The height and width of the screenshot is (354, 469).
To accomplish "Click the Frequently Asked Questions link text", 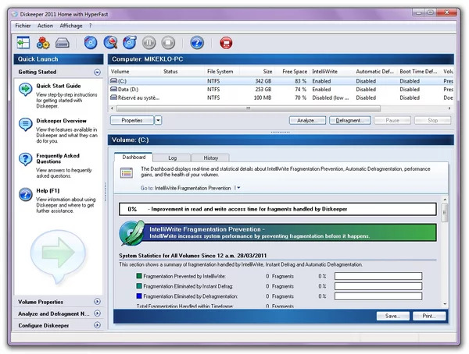I will 58,158.
